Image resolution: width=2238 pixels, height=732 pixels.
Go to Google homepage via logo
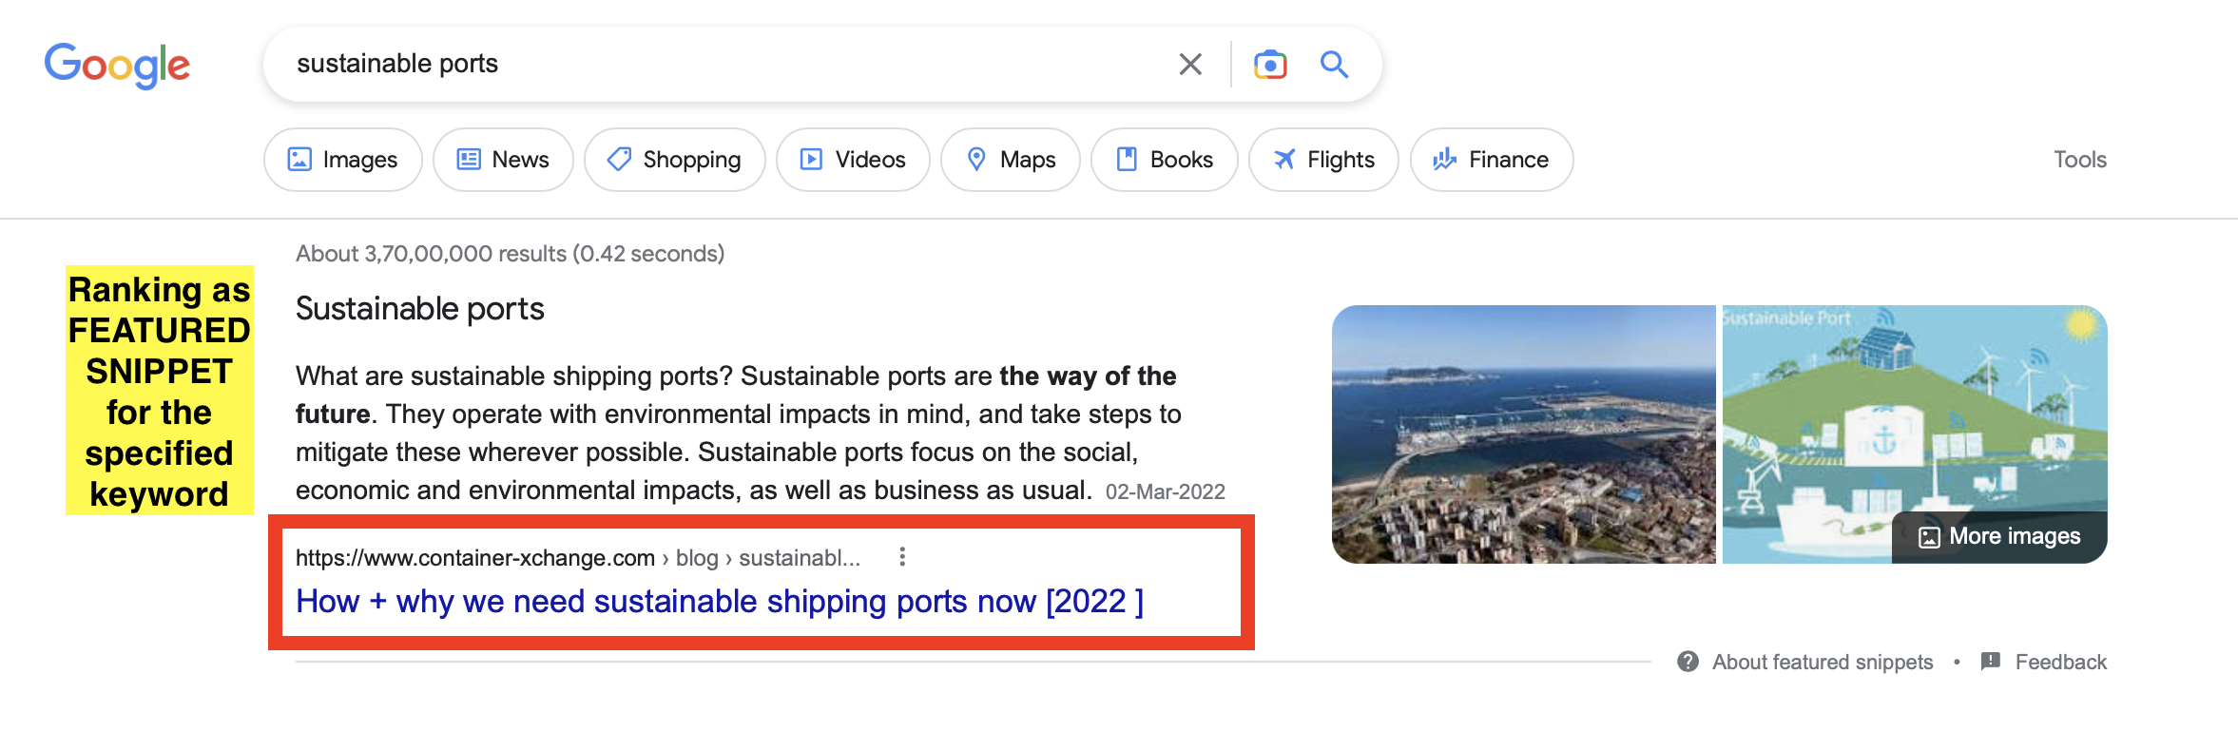coord(117,65)
